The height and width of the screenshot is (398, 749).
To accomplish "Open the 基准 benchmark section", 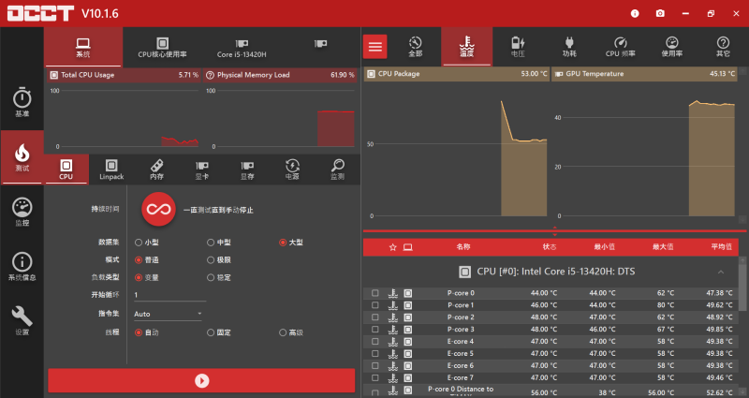I will 22,103.
